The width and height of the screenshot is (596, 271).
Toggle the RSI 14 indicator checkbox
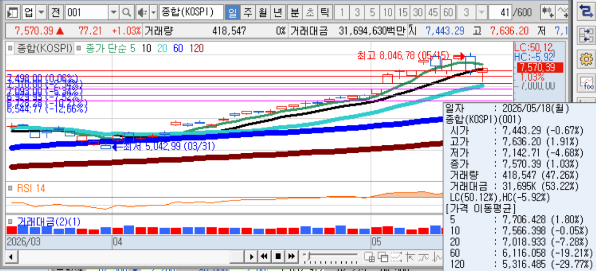(x=11, y=188)
